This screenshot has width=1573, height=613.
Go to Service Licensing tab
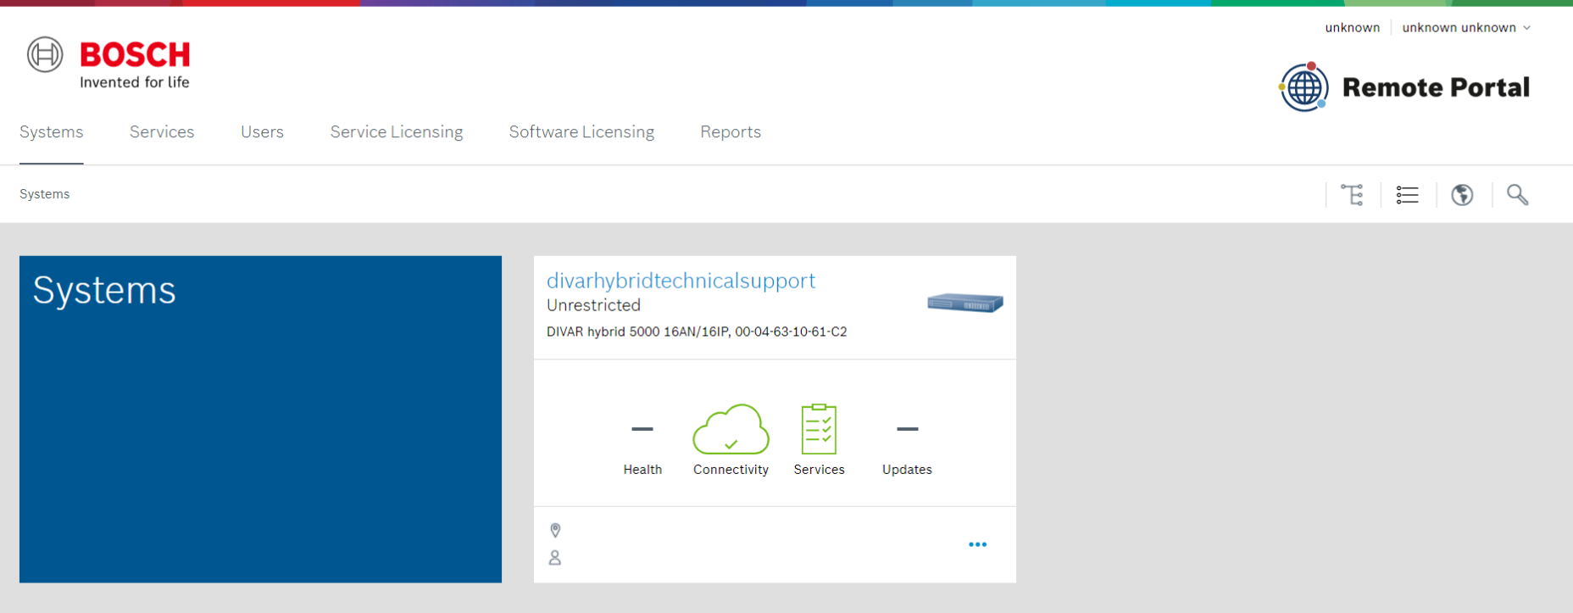pos(397,132)
